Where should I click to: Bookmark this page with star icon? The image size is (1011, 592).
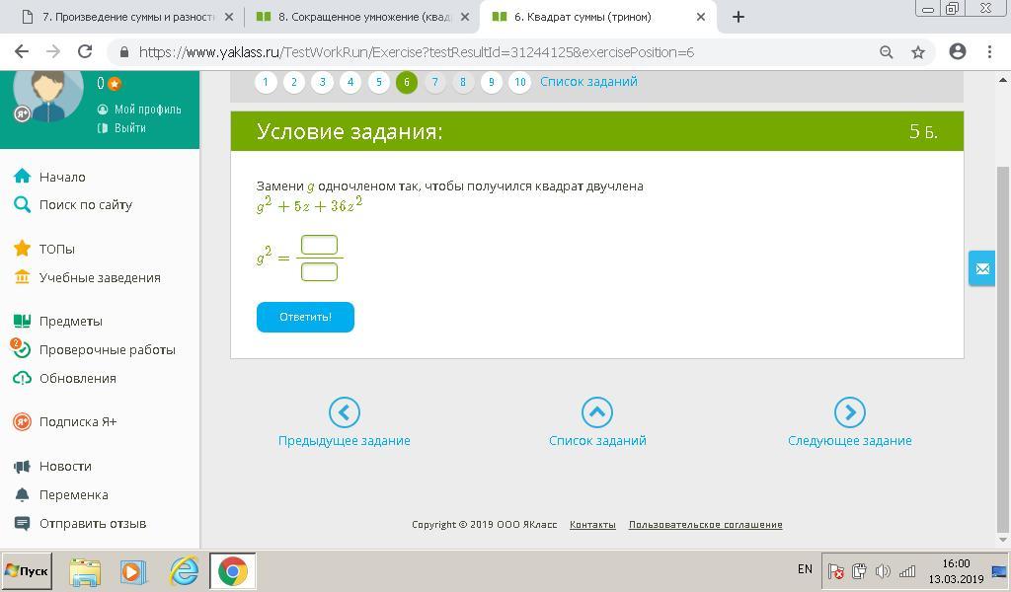coord(917,52)
